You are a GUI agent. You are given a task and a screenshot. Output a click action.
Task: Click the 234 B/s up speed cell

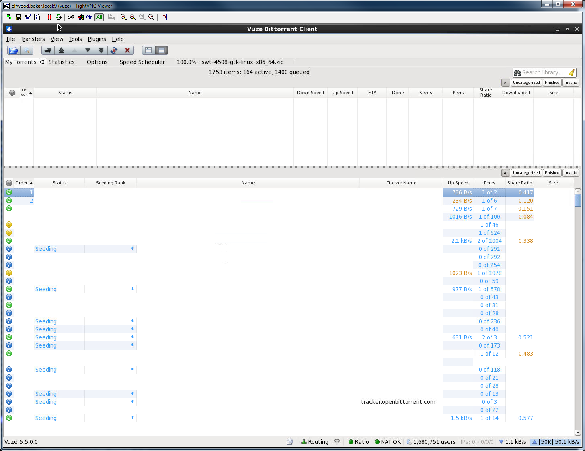(x=458, y=201)
